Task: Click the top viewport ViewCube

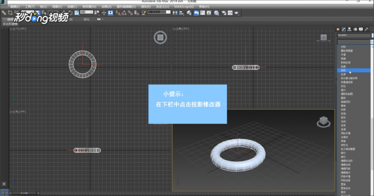Action: [x=160, y=37]
